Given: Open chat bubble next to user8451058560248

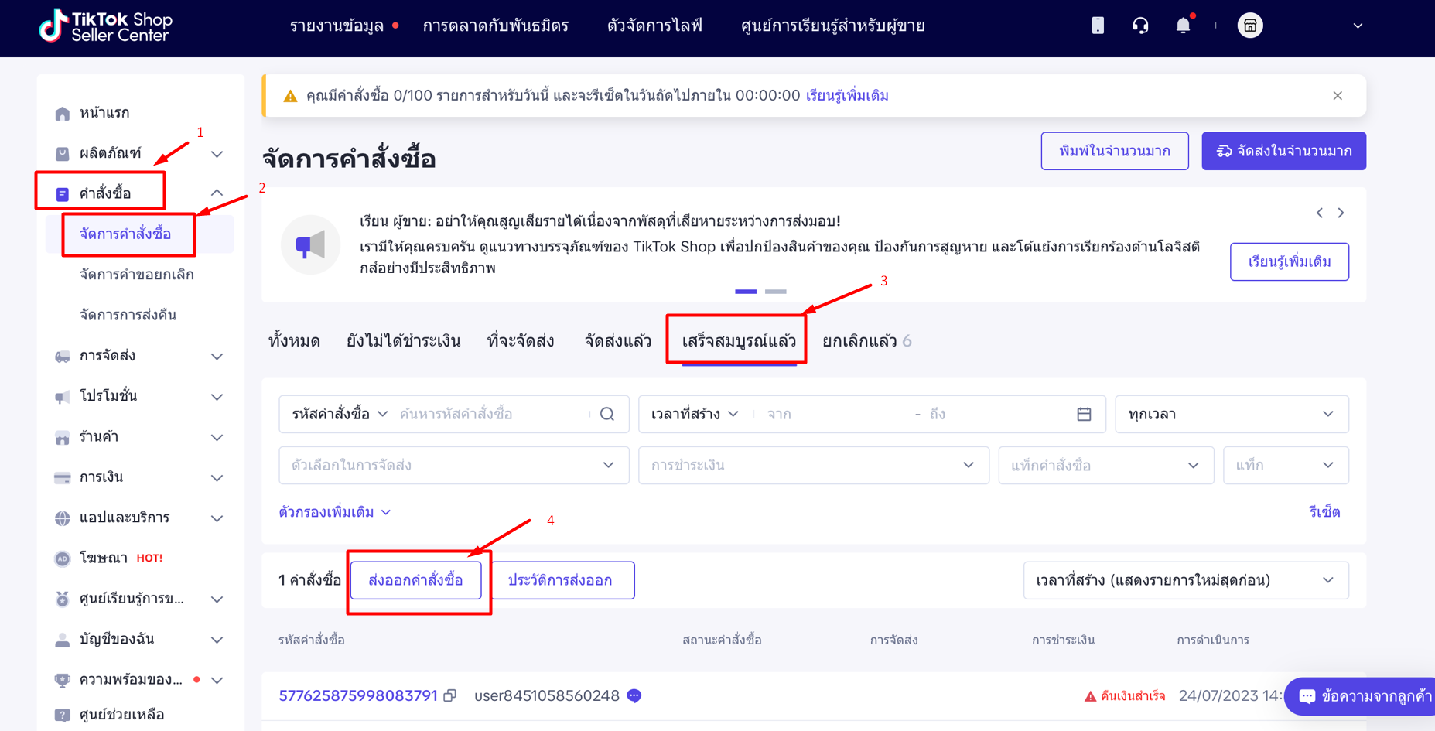Looking at the screenshot, I should [634, 695].
